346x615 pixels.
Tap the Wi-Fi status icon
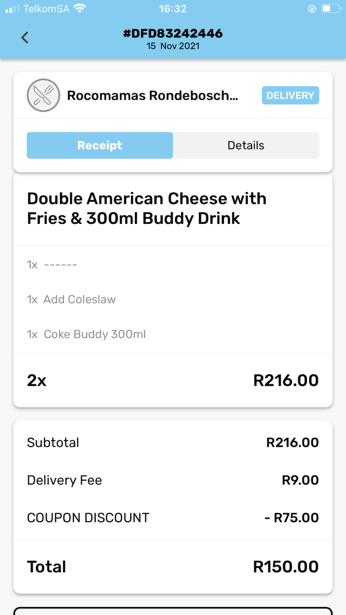[79, 9]
